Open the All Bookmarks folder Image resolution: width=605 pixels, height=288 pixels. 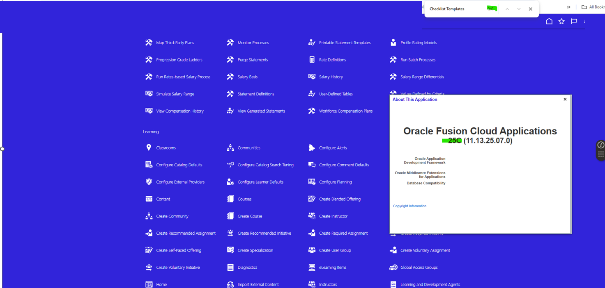pyautogui.click(x=593, y=7)
